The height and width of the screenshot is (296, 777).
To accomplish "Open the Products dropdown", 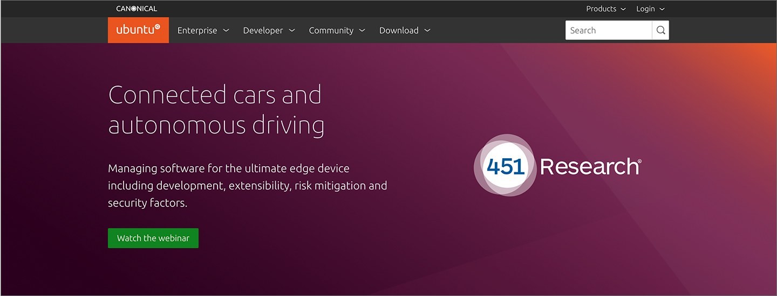I will coord(606,9).
